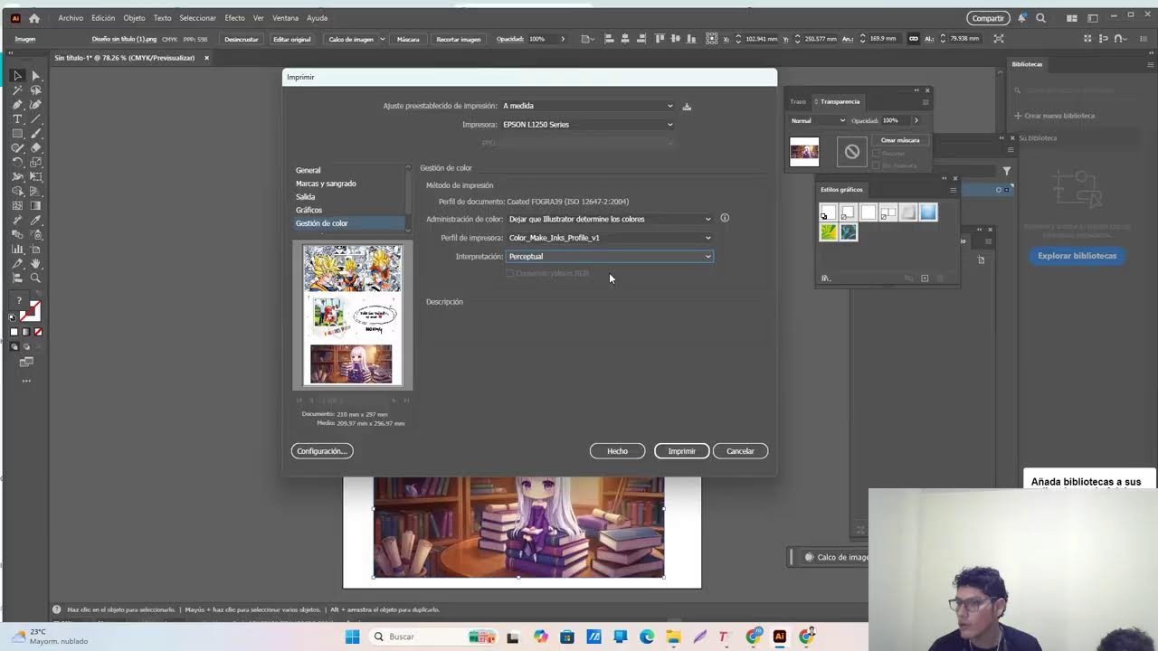
Task: Click the Cancelar button
Action: [740, 451]
